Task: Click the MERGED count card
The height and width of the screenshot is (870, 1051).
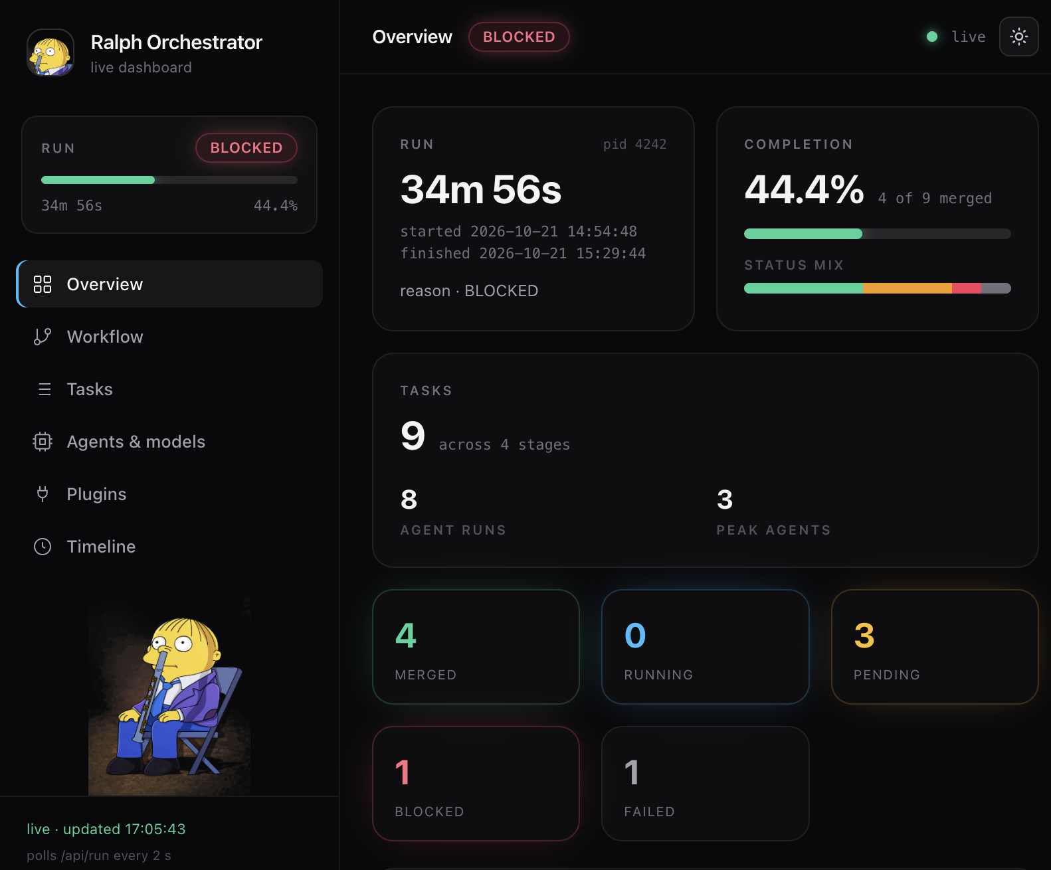Action: (x=476, y=647)
